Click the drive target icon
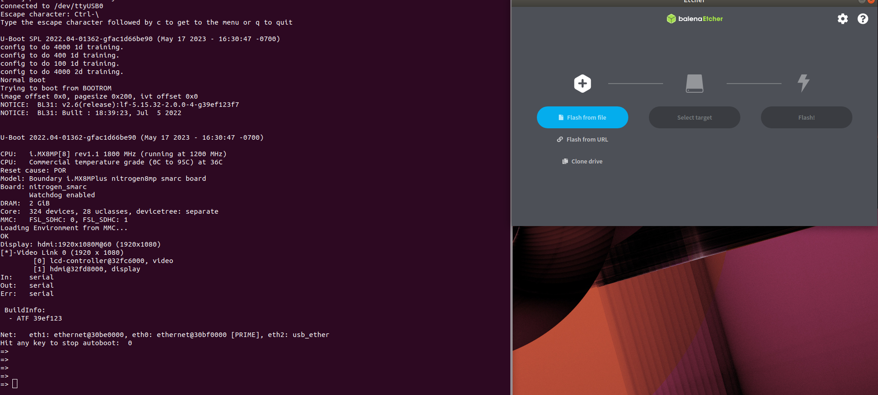The image size is (878, 395). (694, 84)
